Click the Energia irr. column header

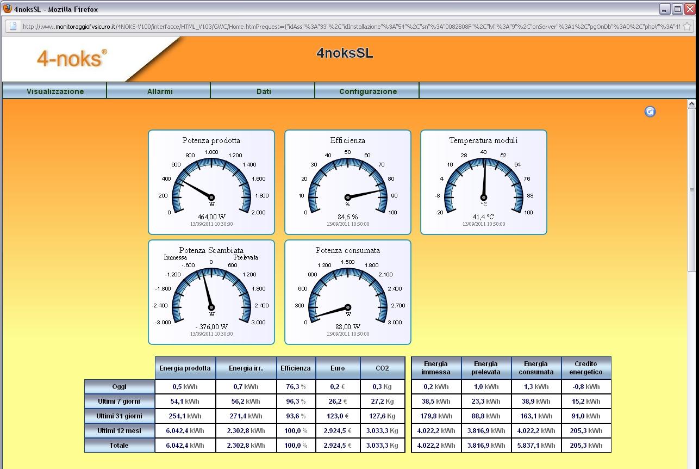click(246, 368)
